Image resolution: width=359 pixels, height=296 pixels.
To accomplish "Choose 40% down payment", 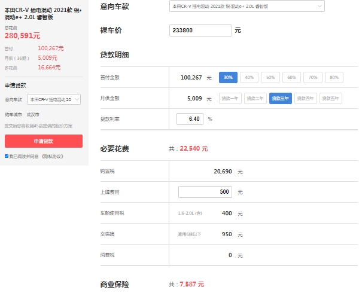I will point(250,78).
